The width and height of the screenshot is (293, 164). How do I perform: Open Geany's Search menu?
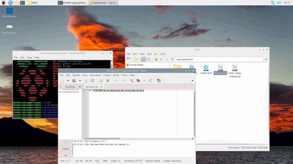pos(76,75)
